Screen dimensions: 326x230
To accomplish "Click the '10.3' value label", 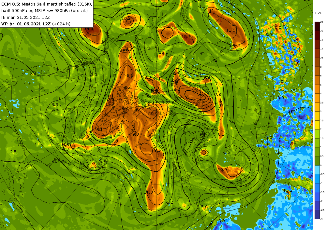I will pos(127,49).
